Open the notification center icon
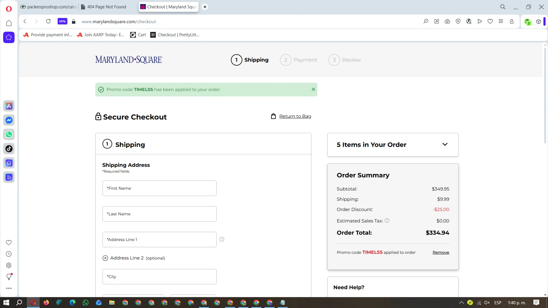The image size is (548, 308). click(x=536, y=303)
